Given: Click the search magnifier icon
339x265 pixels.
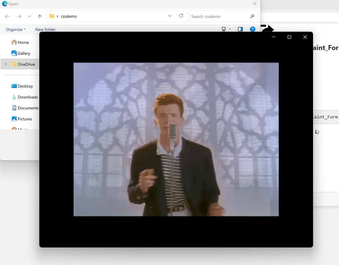Looking at the screenshot, I should (252, 16).
